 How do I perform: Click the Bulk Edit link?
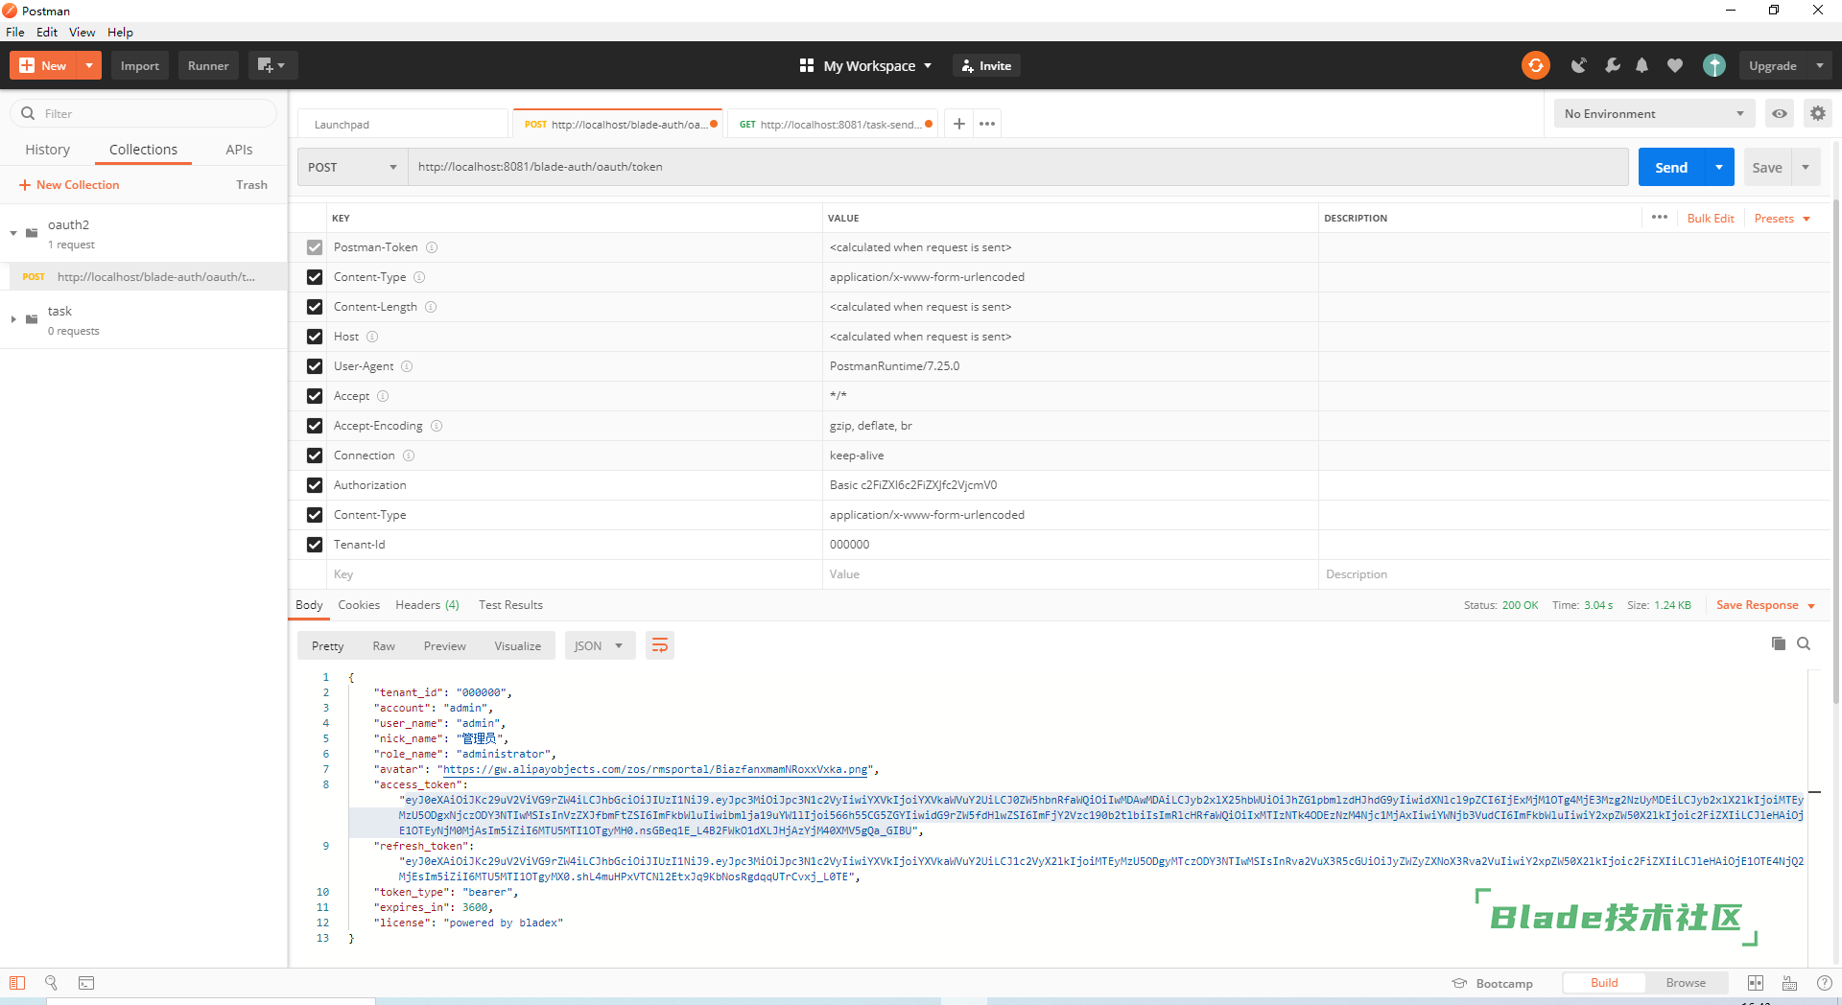[x=1711, y=219]
